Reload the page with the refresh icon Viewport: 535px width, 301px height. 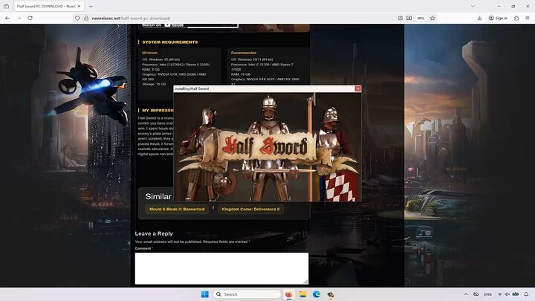click(30, 18)
